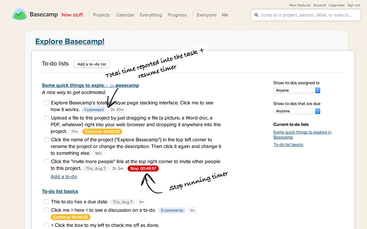Image resolution: width=367 pixels, height=229 pixels.
Task: Mark 'This to-do has a due date' done
Action: [46, 202]
